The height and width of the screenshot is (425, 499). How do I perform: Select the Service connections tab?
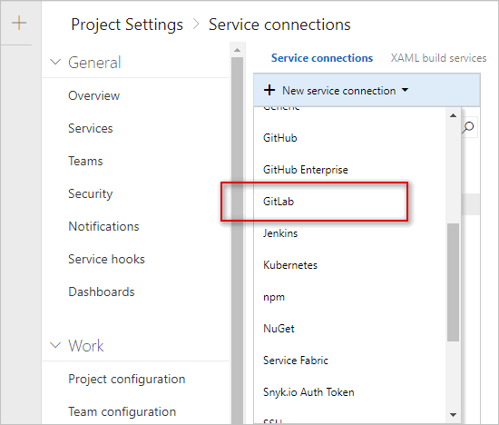tap(322, 58)
